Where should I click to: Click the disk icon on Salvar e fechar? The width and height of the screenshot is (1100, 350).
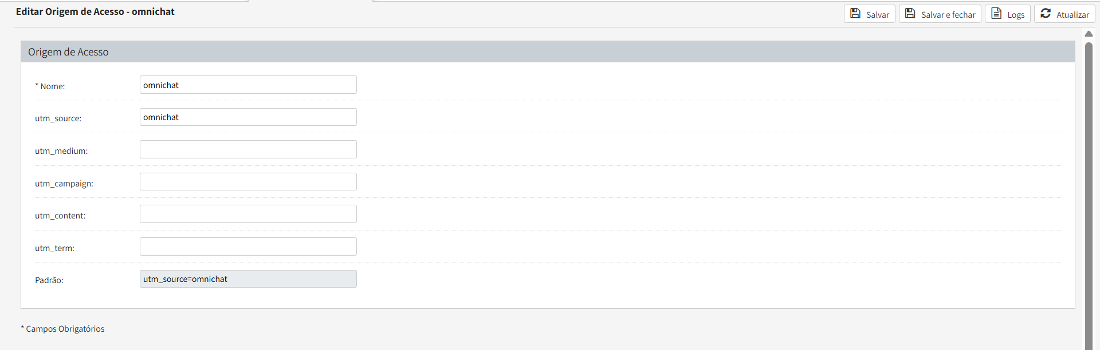(x=910, y=14)
